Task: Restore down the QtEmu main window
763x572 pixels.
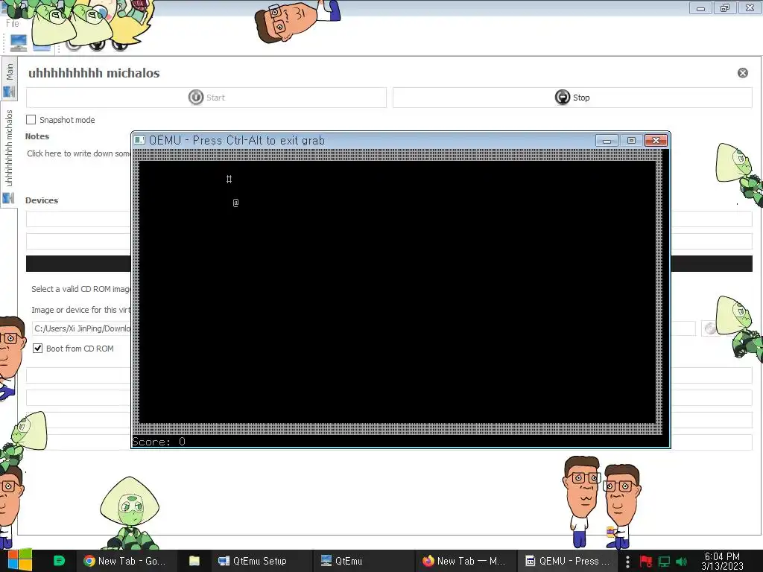Action: 725,7
